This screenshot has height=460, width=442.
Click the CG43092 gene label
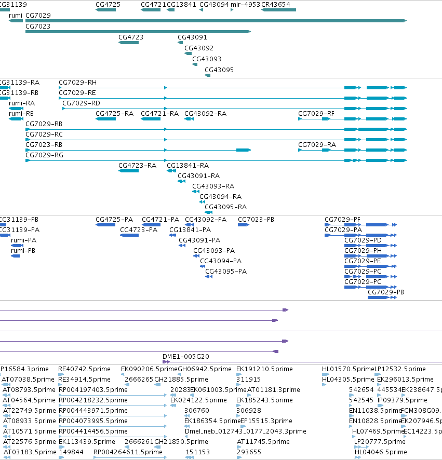click(199, 48)
